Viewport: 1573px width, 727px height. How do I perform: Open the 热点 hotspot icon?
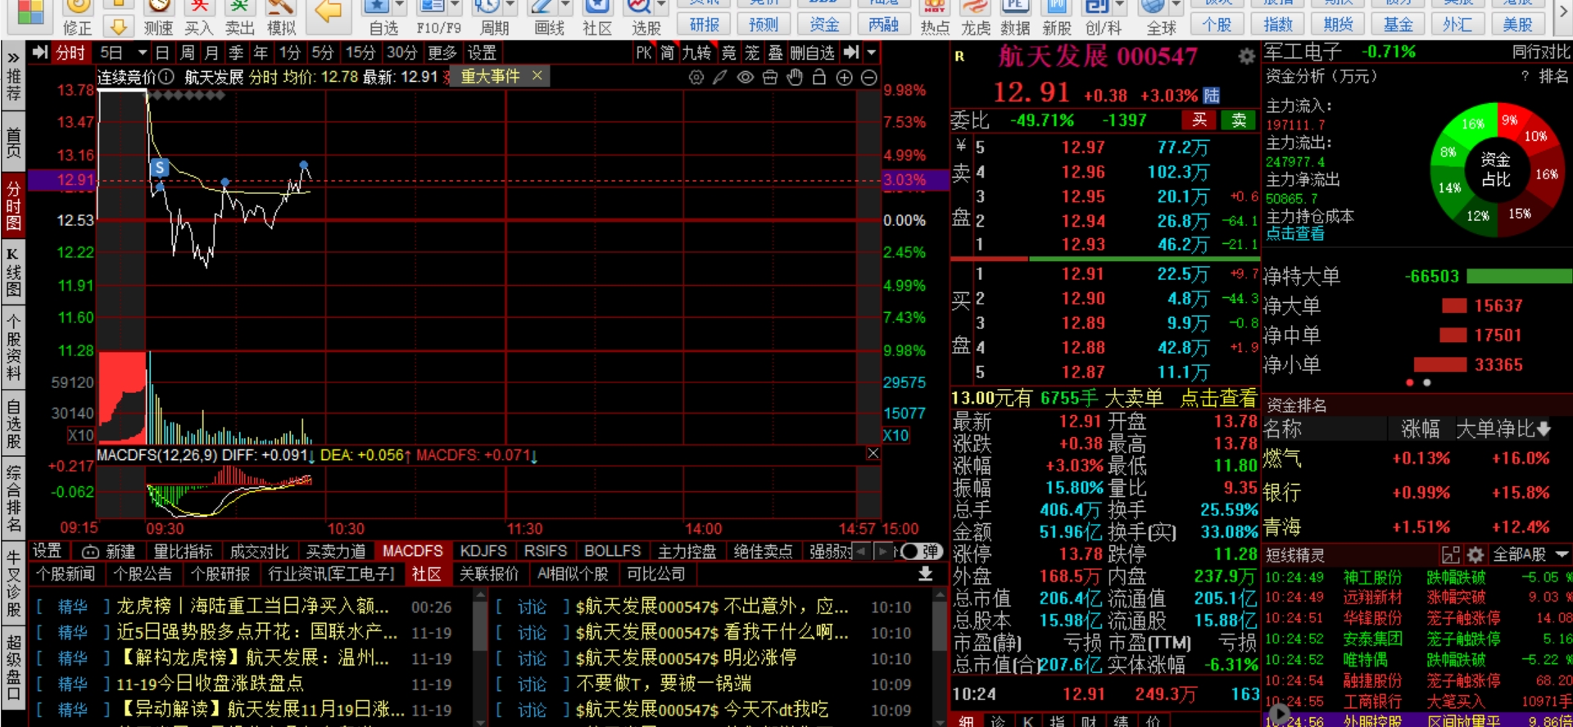tap(935, 8)
